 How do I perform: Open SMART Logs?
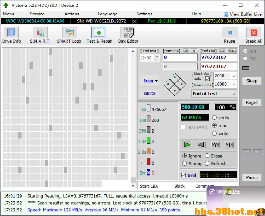[69, 35]
